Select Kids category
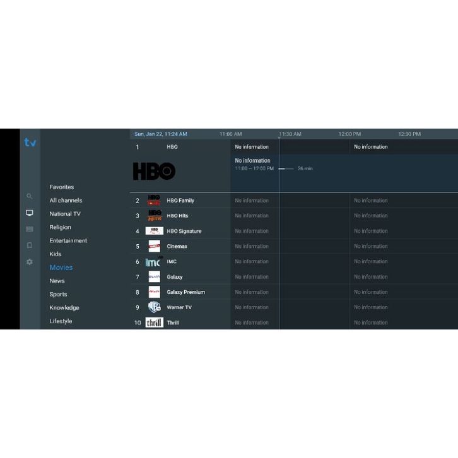This screenshot has height=458, width=458. pyautogui.click(x=56, y=254)
